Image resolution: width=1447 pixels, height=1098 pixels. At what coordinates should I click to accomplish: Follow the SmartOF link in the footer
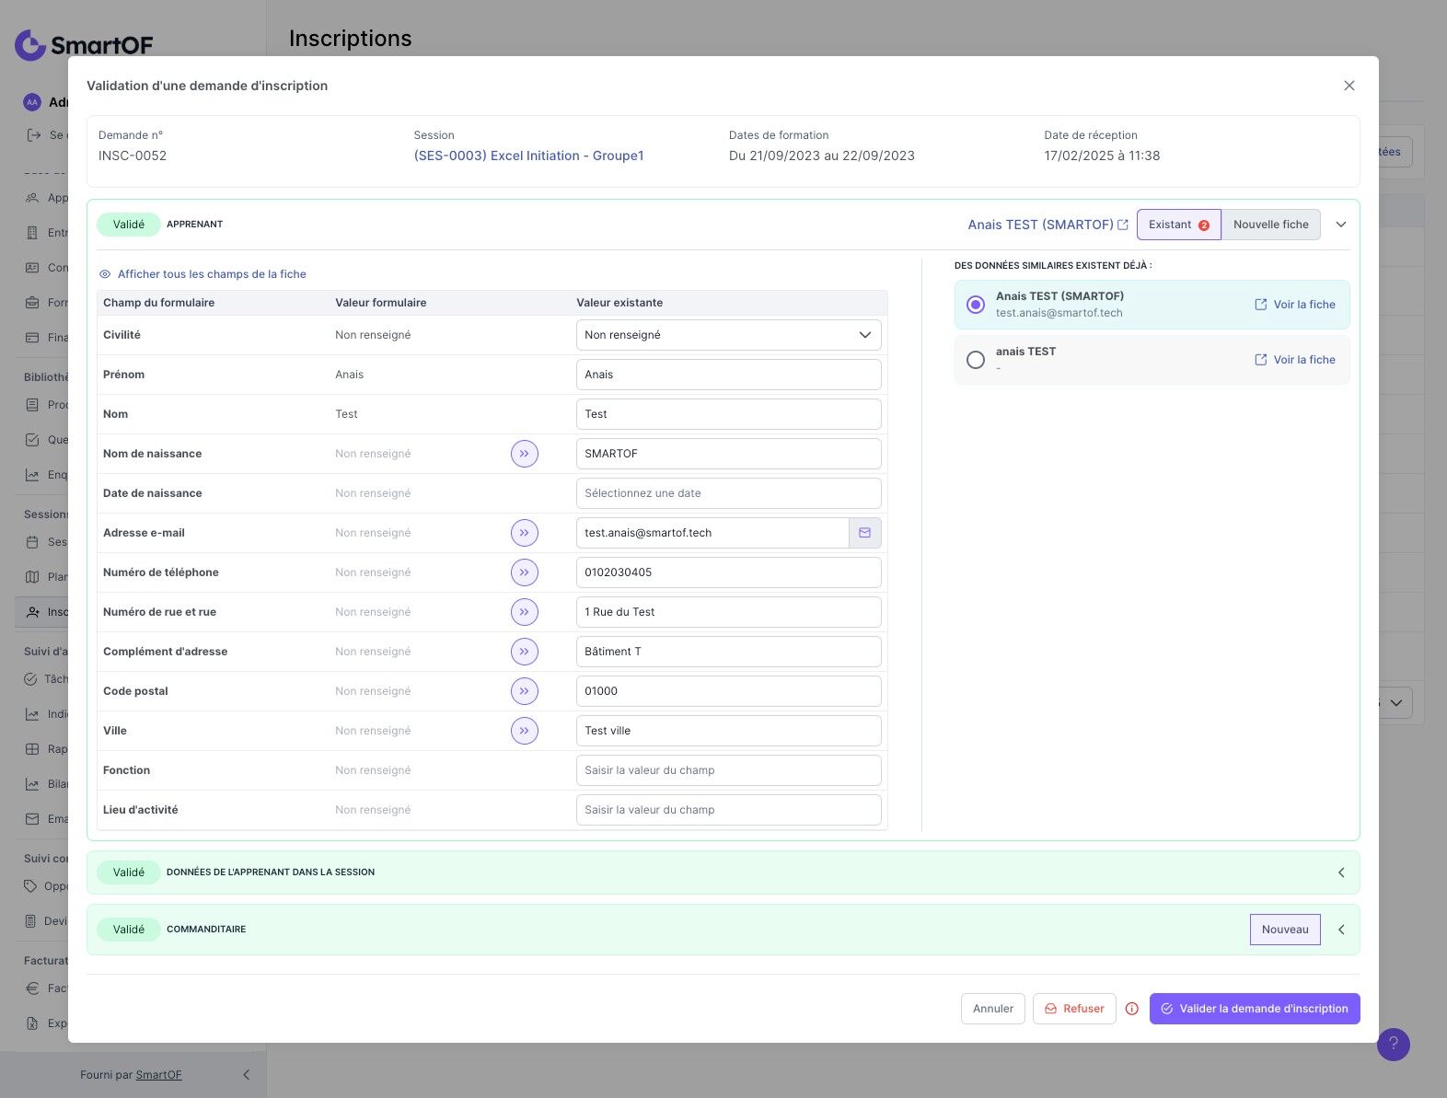click(158, 1075)
